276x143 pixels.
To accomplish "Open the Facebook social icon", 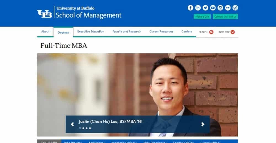I will (x=190, y=8).
